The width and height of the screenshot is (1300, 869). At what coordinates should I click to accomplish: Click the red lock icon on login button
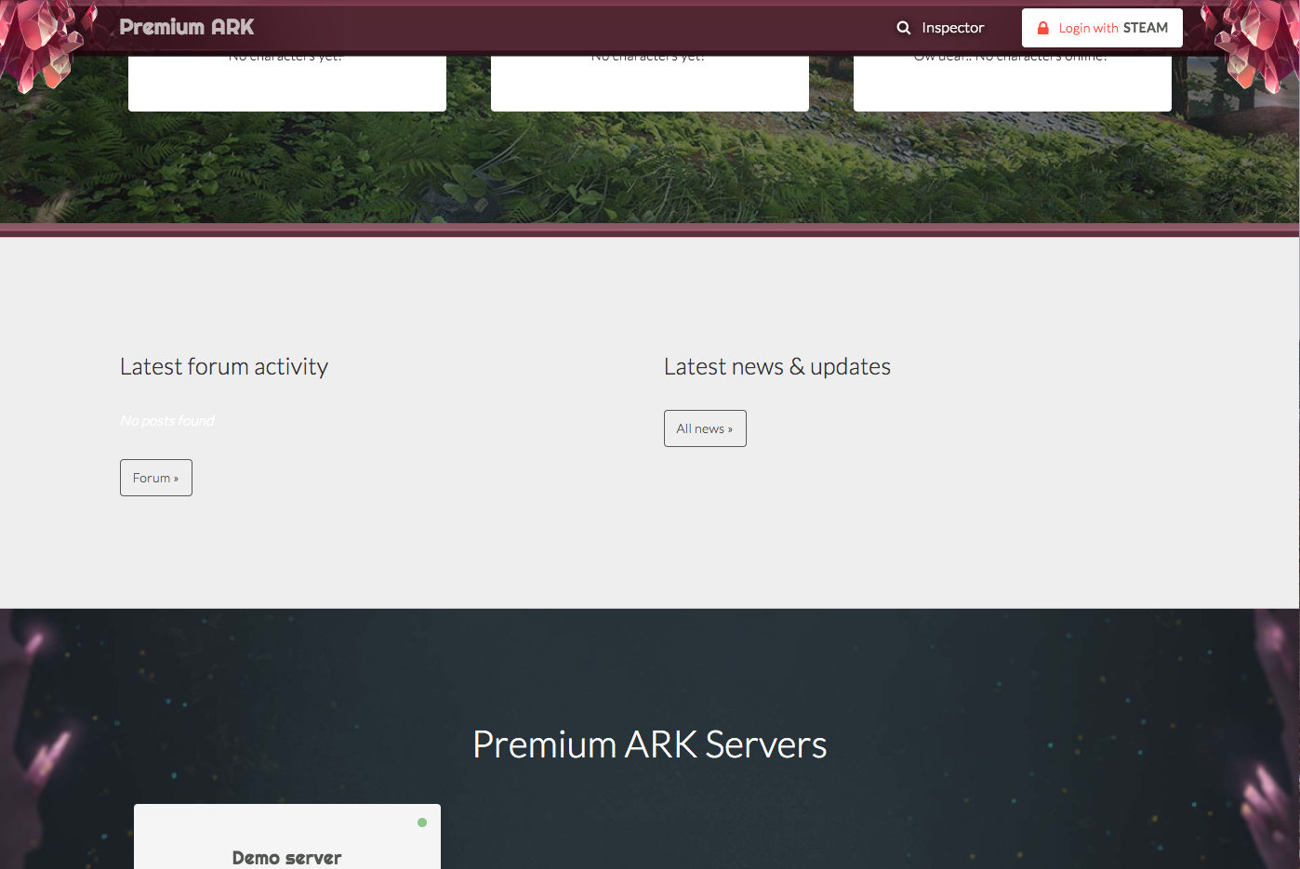1043,28
